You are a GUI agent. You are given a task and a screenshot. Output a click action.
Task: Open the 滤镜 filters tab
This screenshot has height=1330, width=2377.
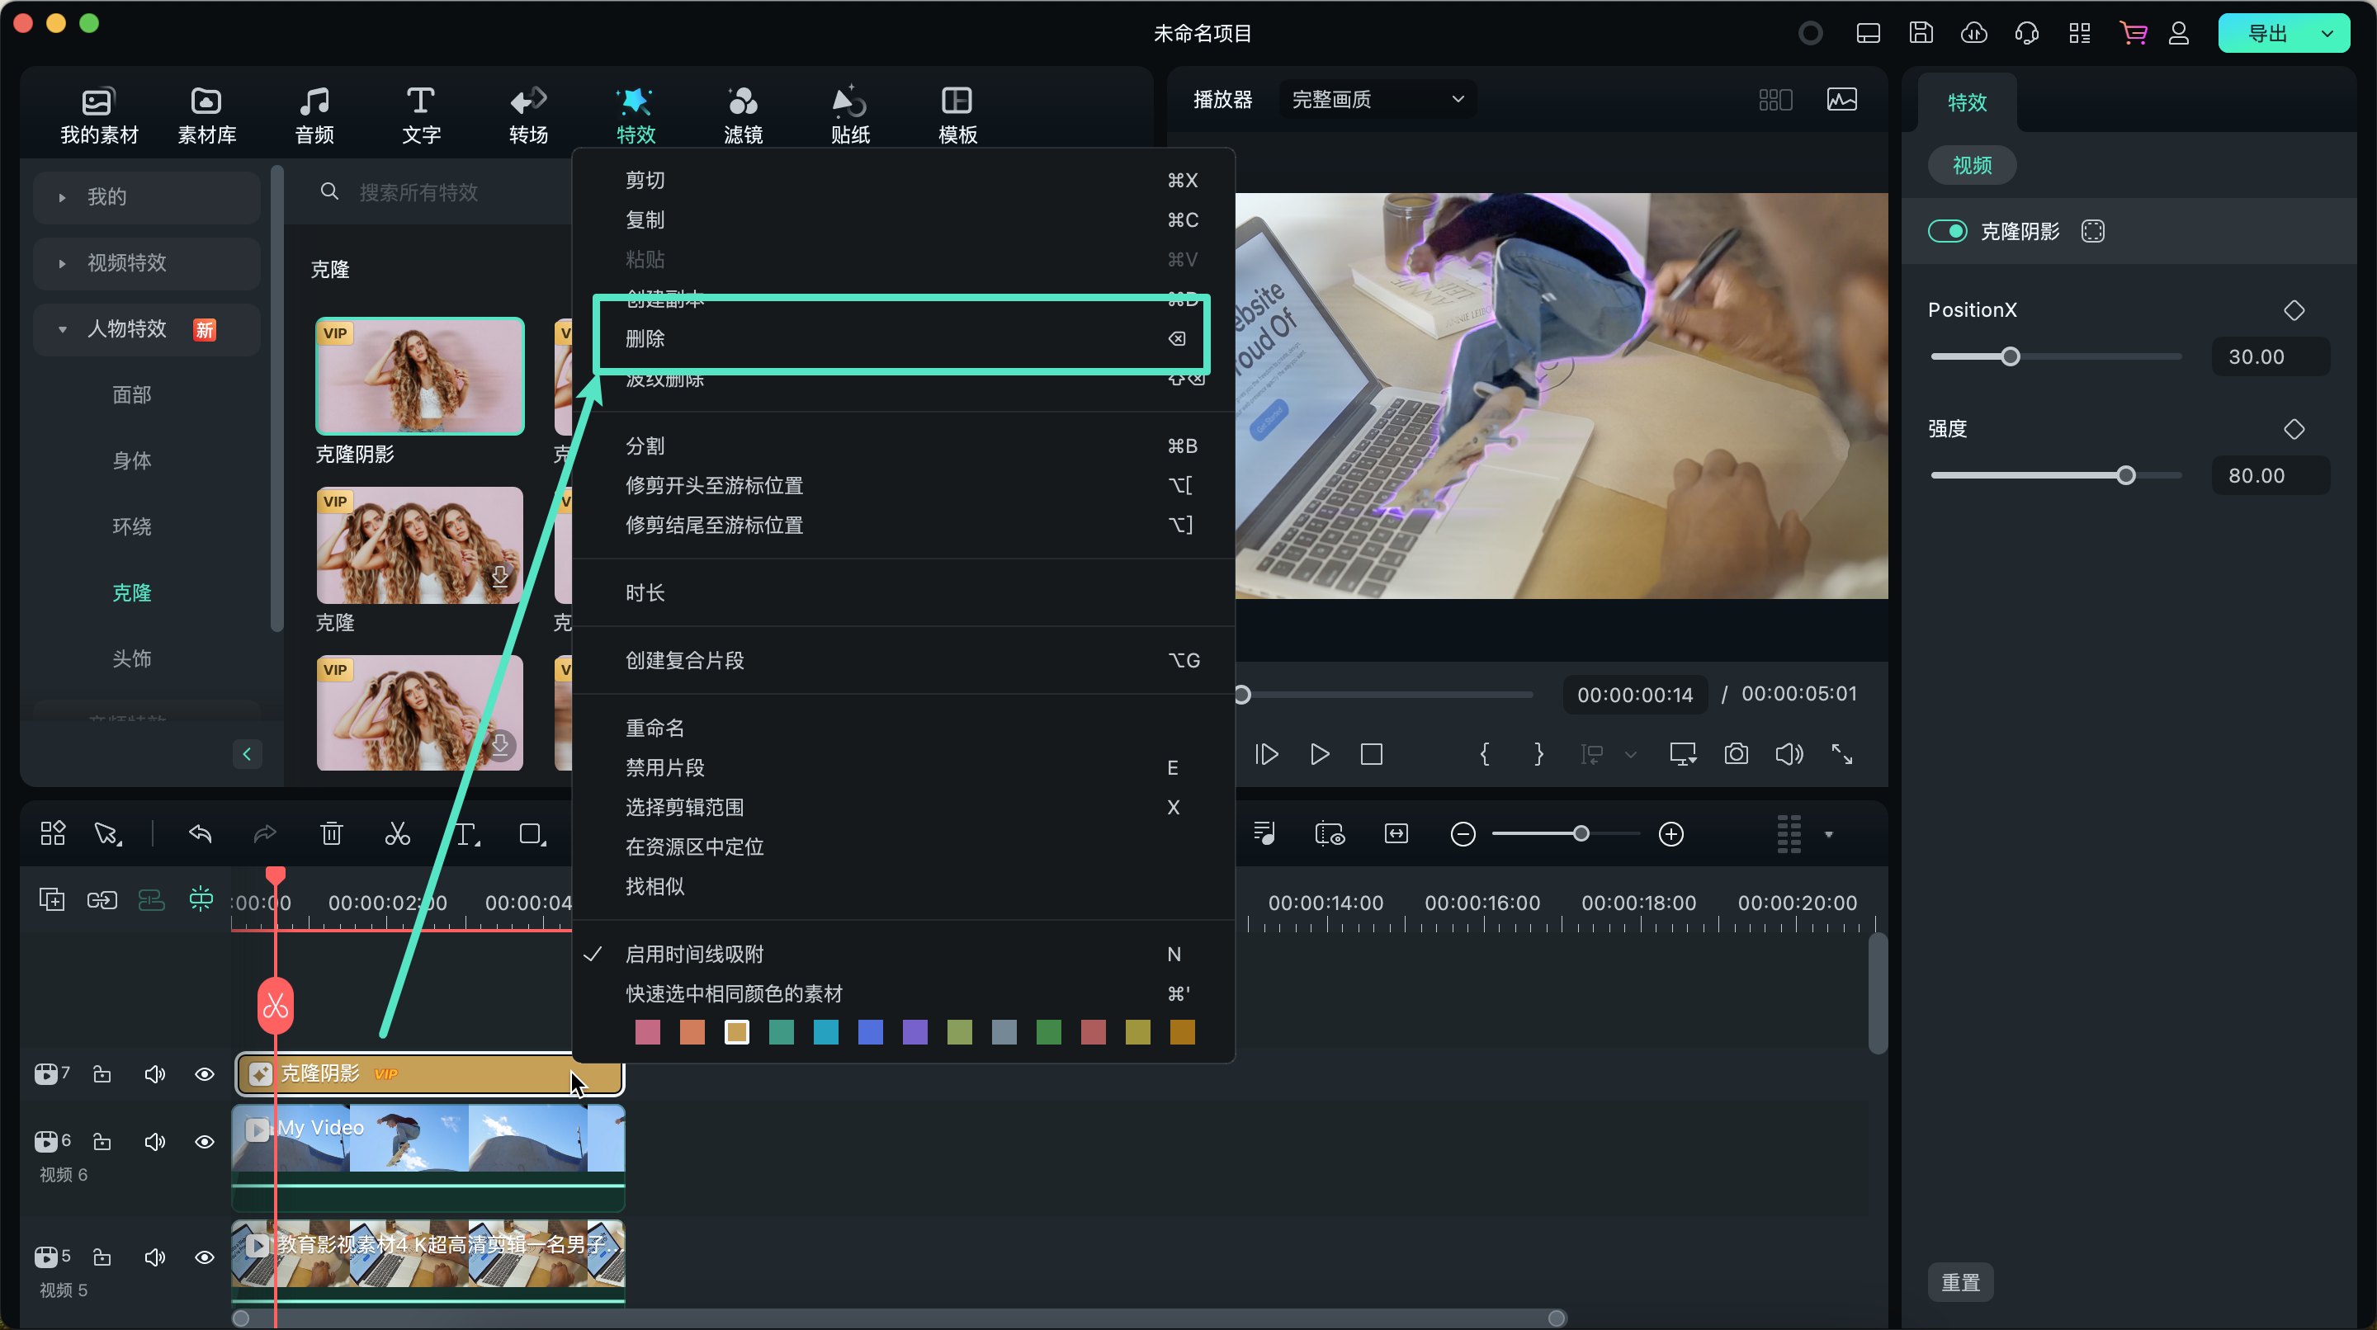coord(743,116)
